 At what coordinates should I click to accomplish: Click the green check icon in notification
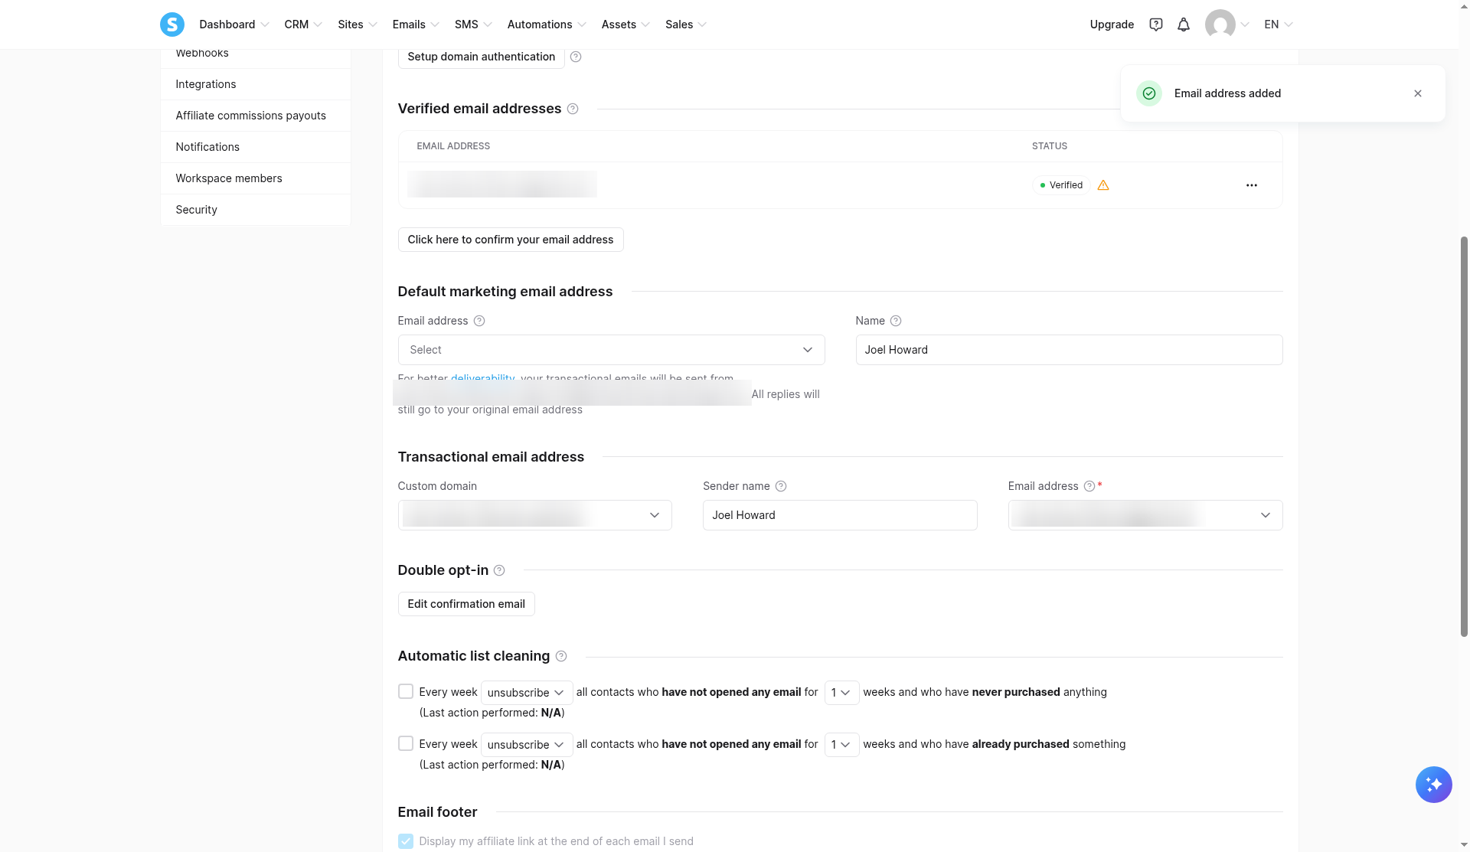[1149, 93]
